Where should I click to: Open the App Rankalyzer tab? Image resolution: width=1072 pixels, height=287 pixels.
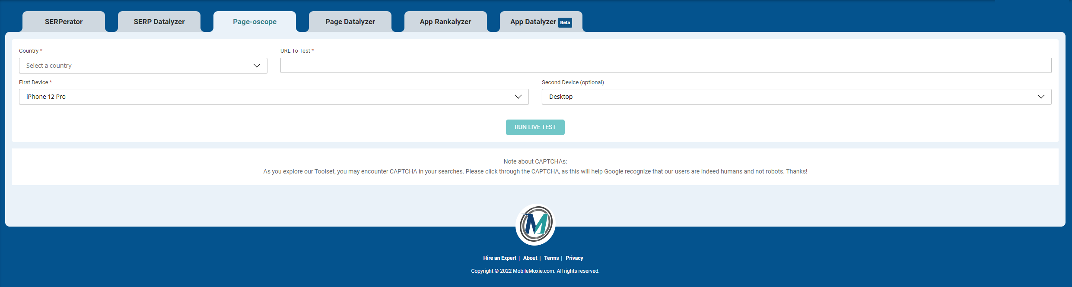click(445, 22)
